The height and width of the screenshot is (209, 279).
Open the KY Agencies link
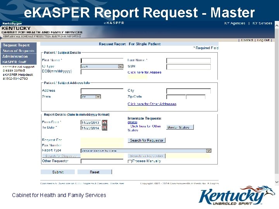[x=235, y=23]
